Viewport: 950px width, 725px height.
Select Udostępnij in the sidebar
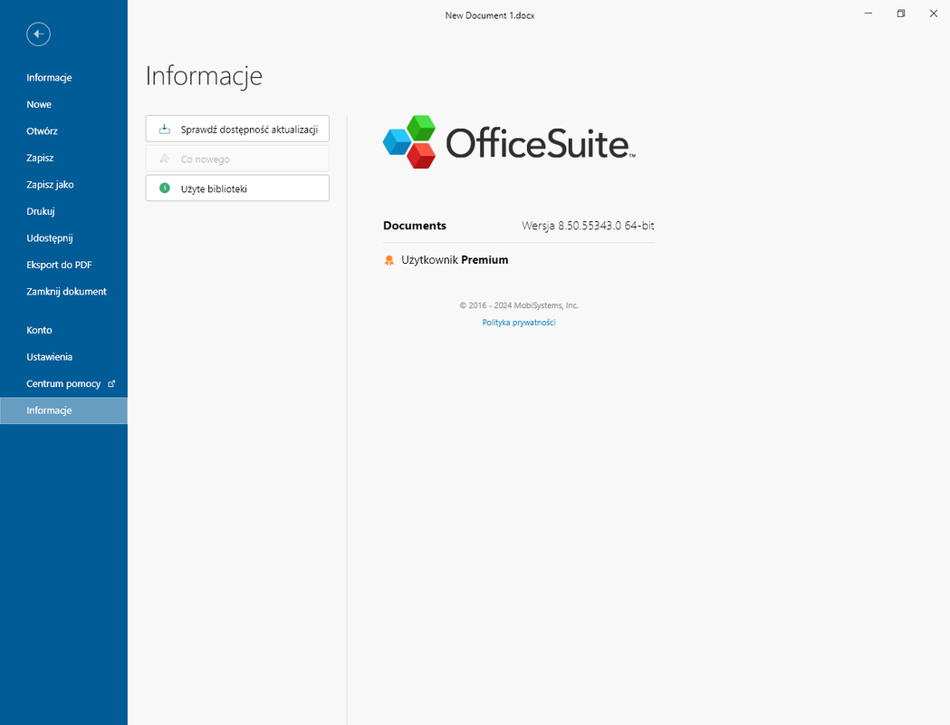click(63, 237)
